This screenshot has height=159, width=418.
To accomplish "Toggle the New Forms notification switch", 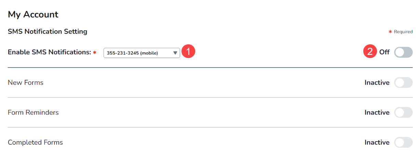I will pyautogui.click(x=403, y=83).
